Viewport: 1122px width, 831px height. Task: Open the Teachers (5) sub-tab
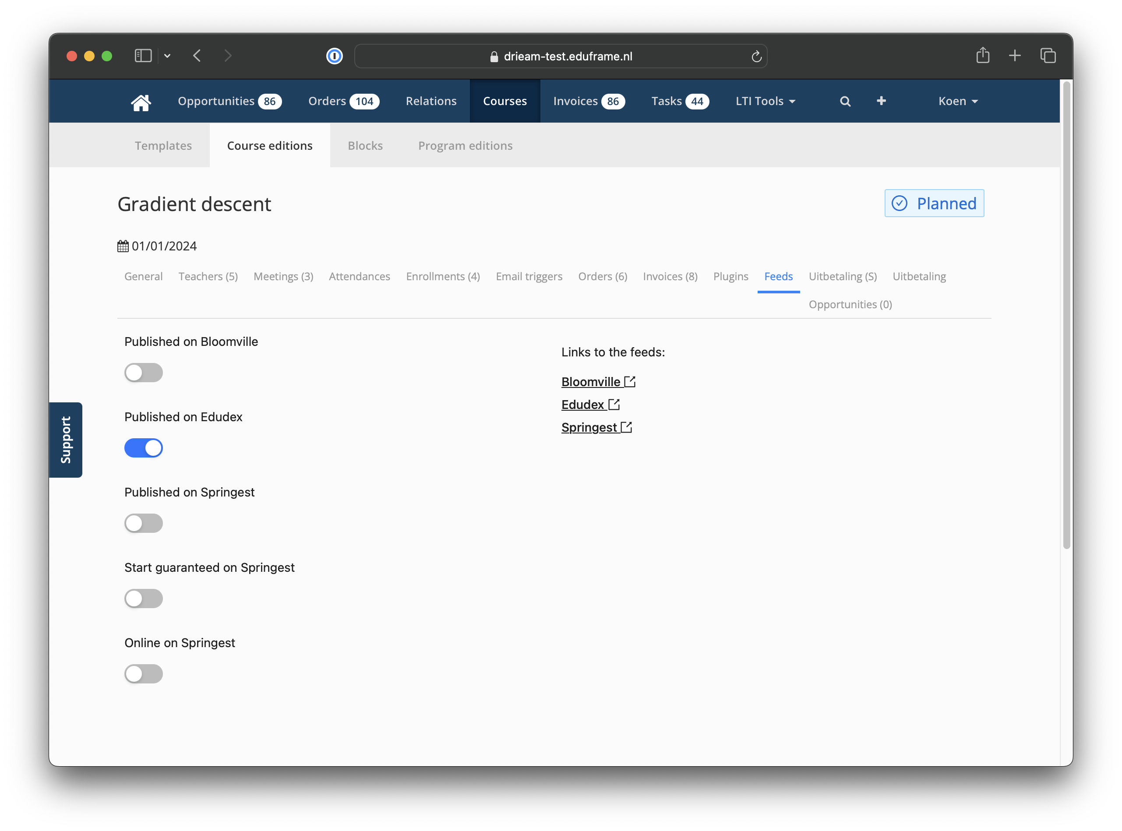pyautogui.click(x=208, y=276)
